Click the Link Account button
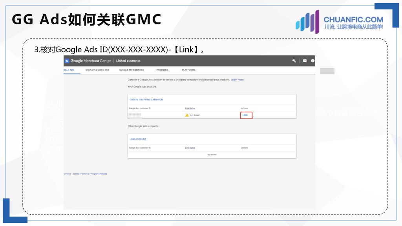The width and height of the screenshot is (402, 226). click(138, 139)
